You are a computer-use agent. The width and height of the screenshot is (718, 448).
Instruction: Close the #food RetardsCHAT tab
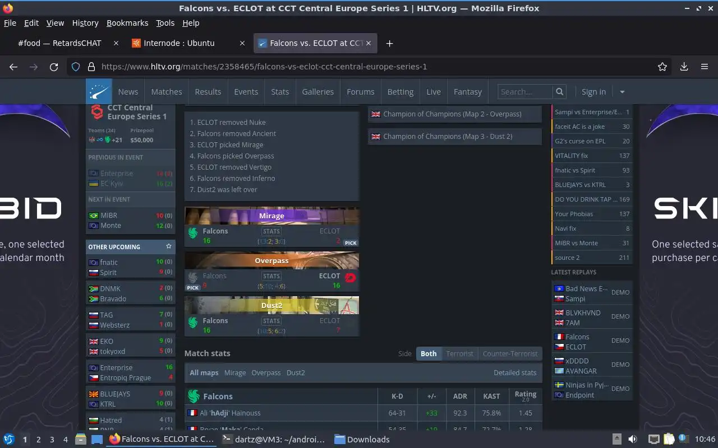click(x=116, y=43)
